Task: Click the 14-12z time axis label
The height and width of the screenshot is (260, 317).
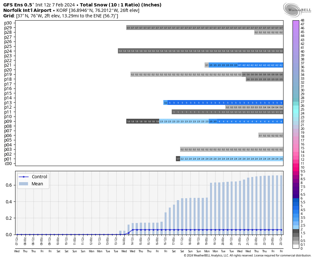Action: pyautogui.click(x=132, y=241)
